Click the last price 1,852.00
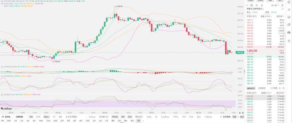Screen dimensions: 292x123 pyautogui.click(x=252, y=51)
